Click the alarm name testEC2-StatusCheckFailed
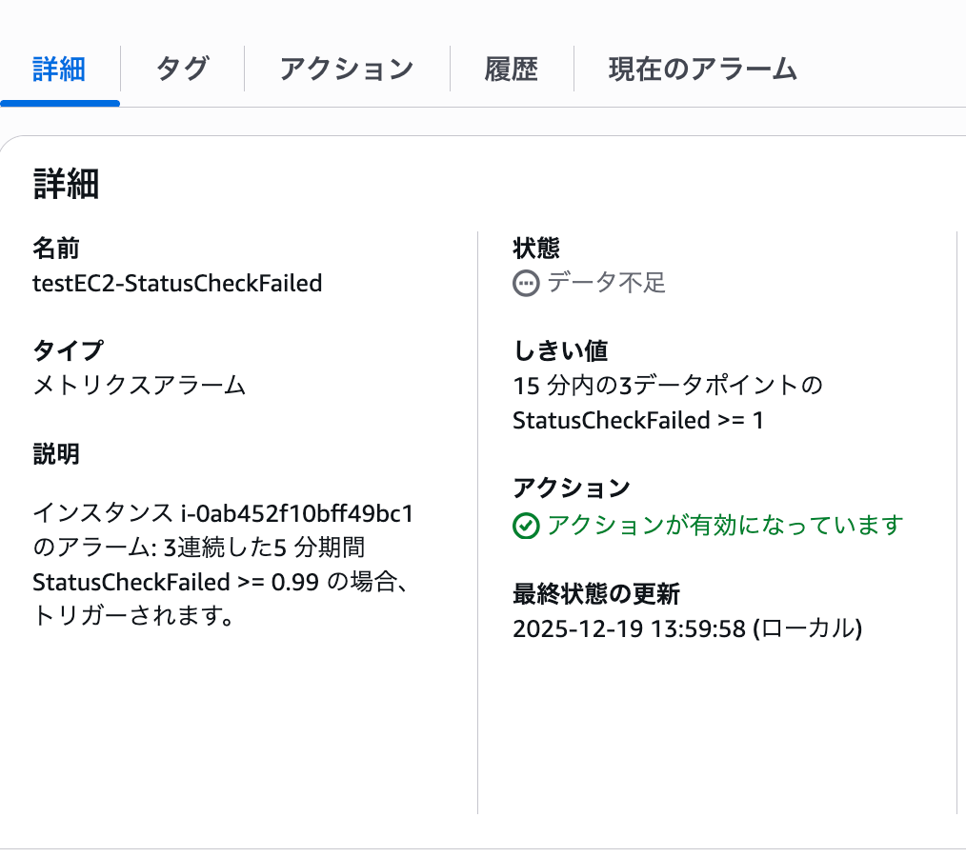This screenshot has height=857, width=966. (x=177, y=283)
